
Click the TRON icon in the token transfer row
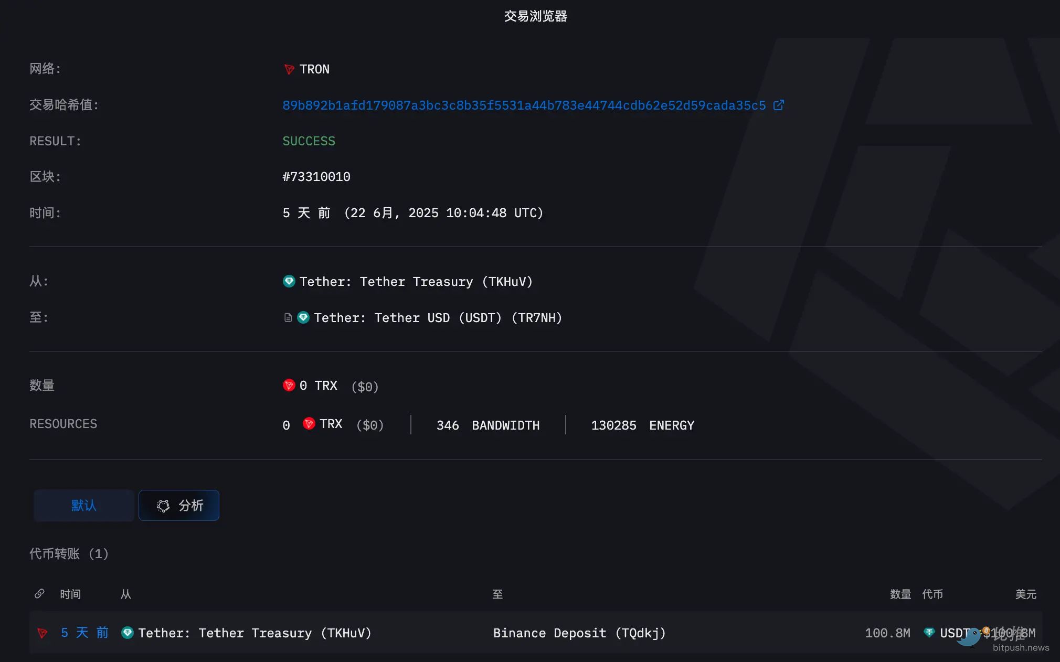43,633
